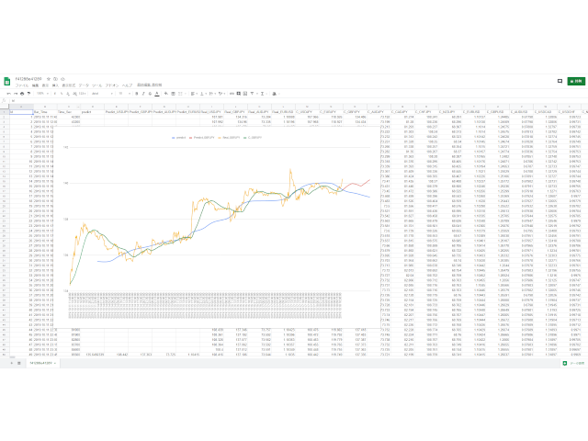The height and width of the screenshot is (441, 588).
Task: Toggle strikethrough formatting
Action: [150, 94]
